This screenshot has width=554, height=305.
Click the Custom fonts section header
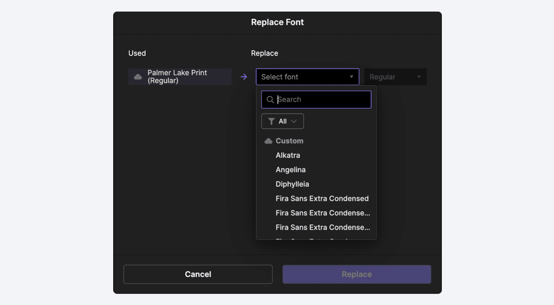click(x=289, y=141)
